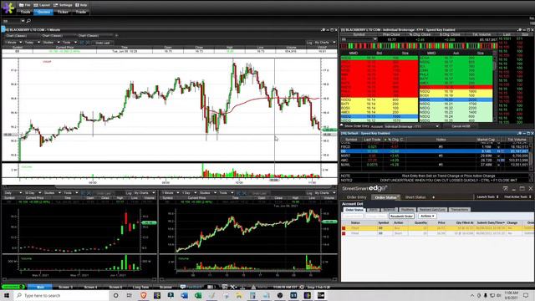This screenshot has width=535, height=301.
Task: Switch to the Tools tab
Action: (25, 12)
